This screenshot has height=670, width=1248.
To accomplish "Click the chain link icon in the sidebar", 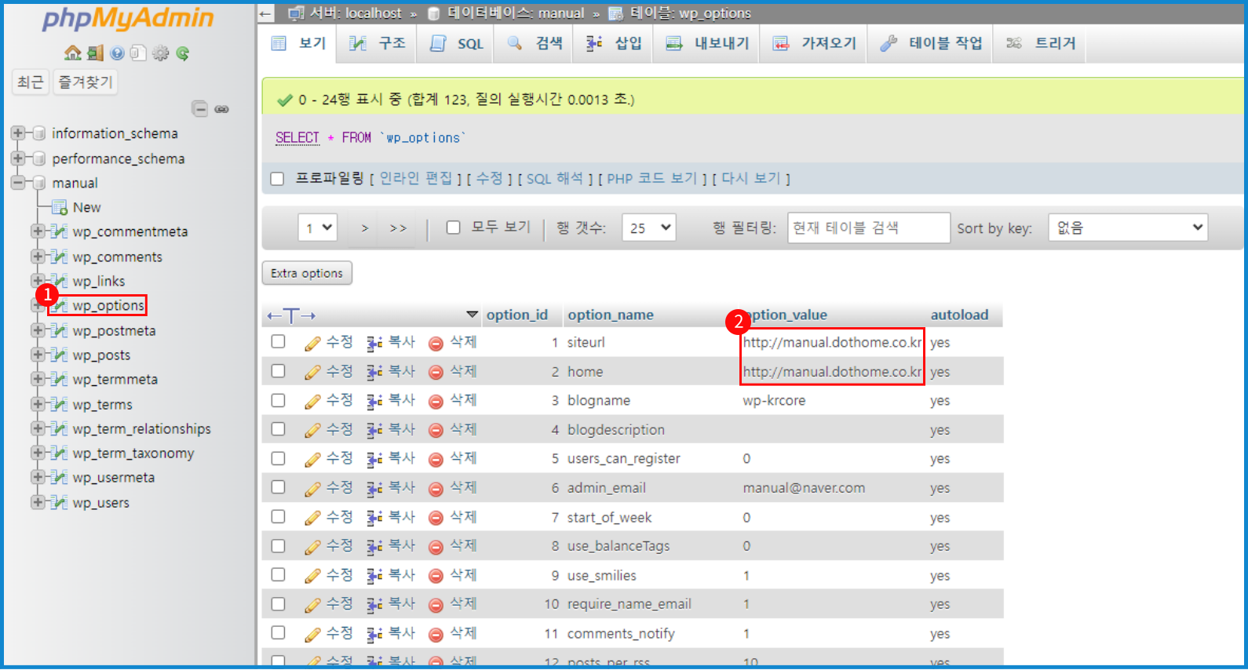I will [x=222, y=109].
